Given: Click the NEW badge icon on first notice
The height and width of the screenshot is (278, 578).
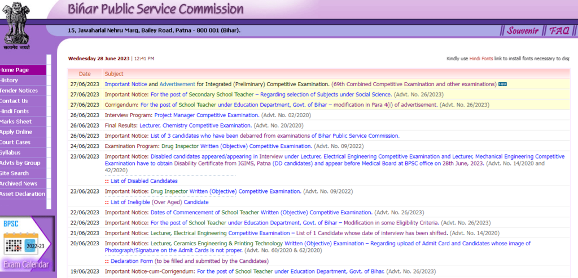Looking at the screenshot, I should 502,84.
